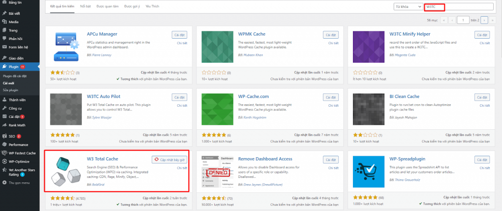Click the Rank Math sidebar icon

pos(4,125)
